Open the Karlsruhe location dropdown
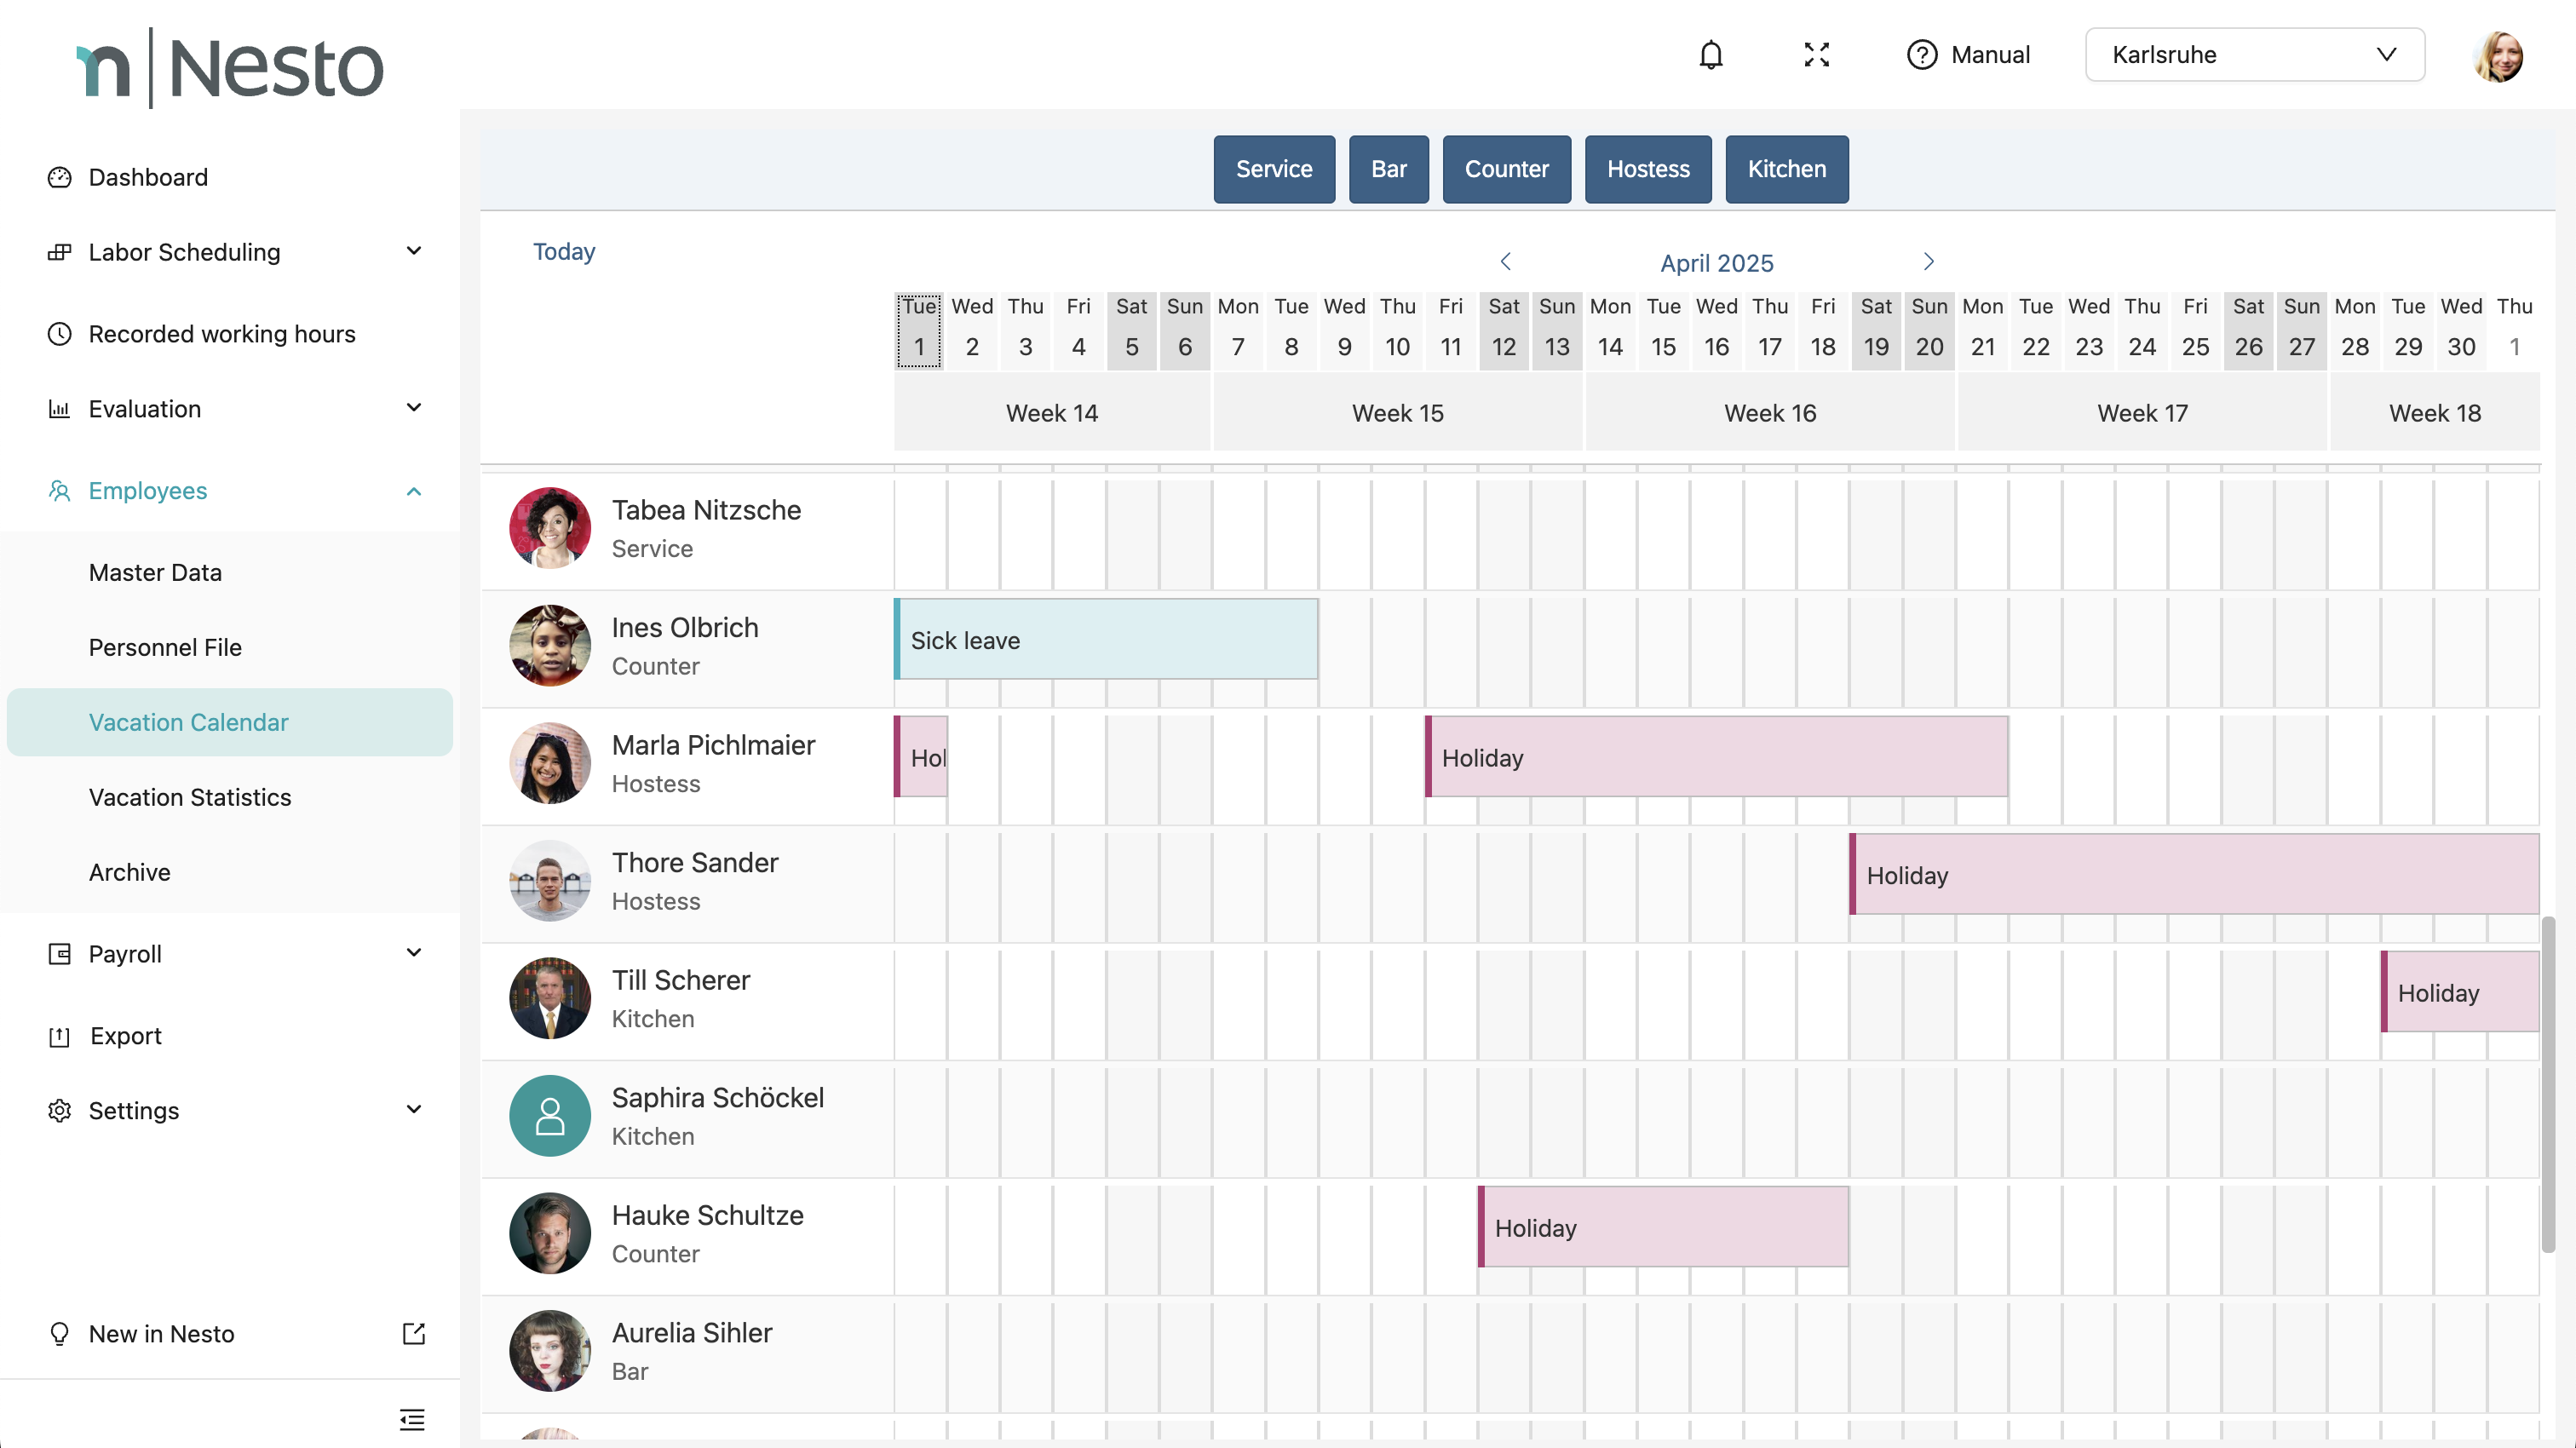The height and width of the screenshot is (1448, 2576). pyautogui.click(x=2254, y=55)
